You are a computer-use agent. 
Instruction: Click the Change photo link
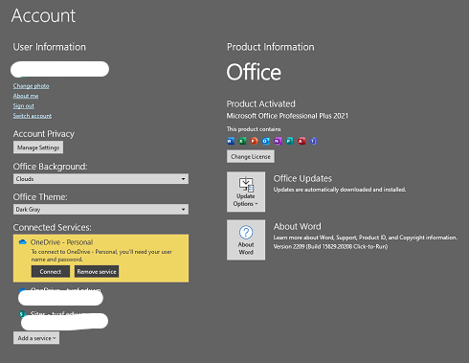31,86
